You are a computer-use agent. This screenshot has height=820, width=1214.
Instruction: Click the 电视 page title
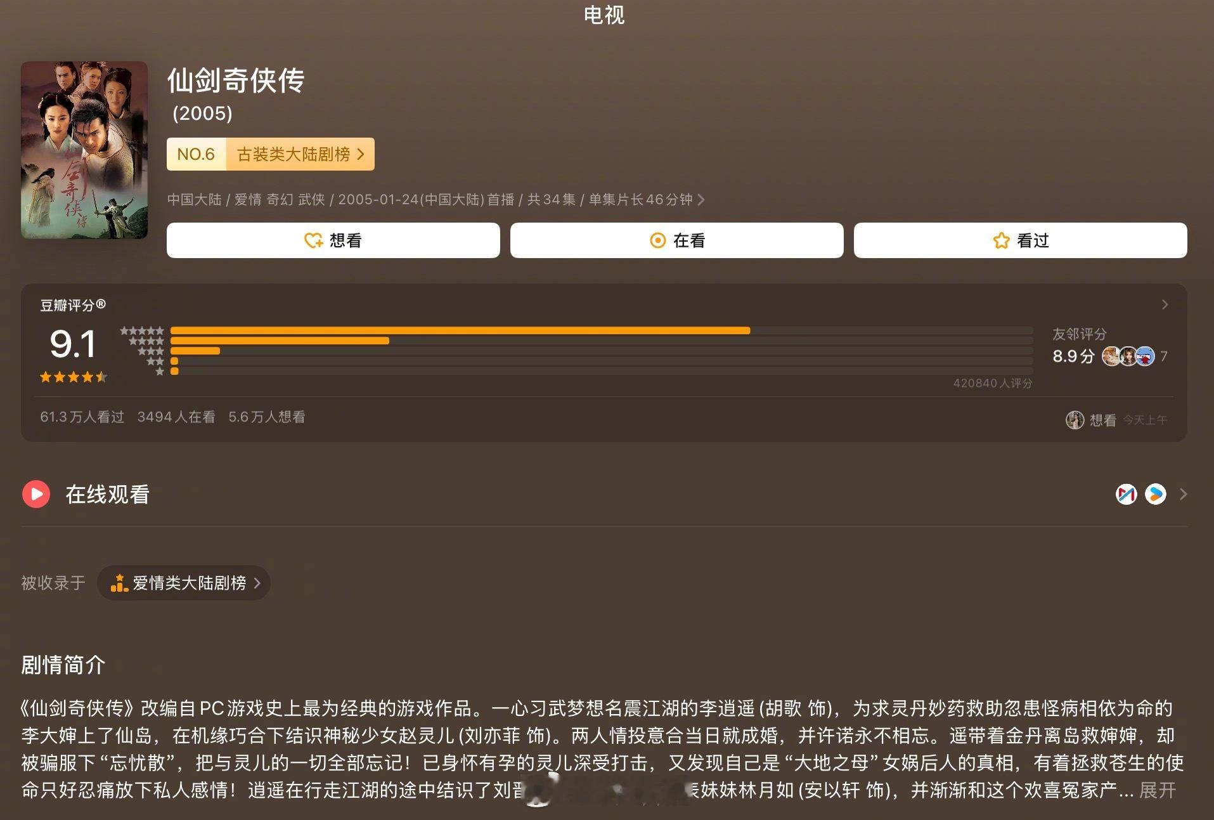604,15
